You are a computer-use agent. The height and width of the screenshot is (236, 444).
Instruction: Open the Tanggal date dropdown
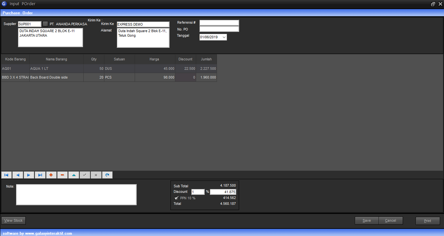pyautogui.click(x=224, y=37)
